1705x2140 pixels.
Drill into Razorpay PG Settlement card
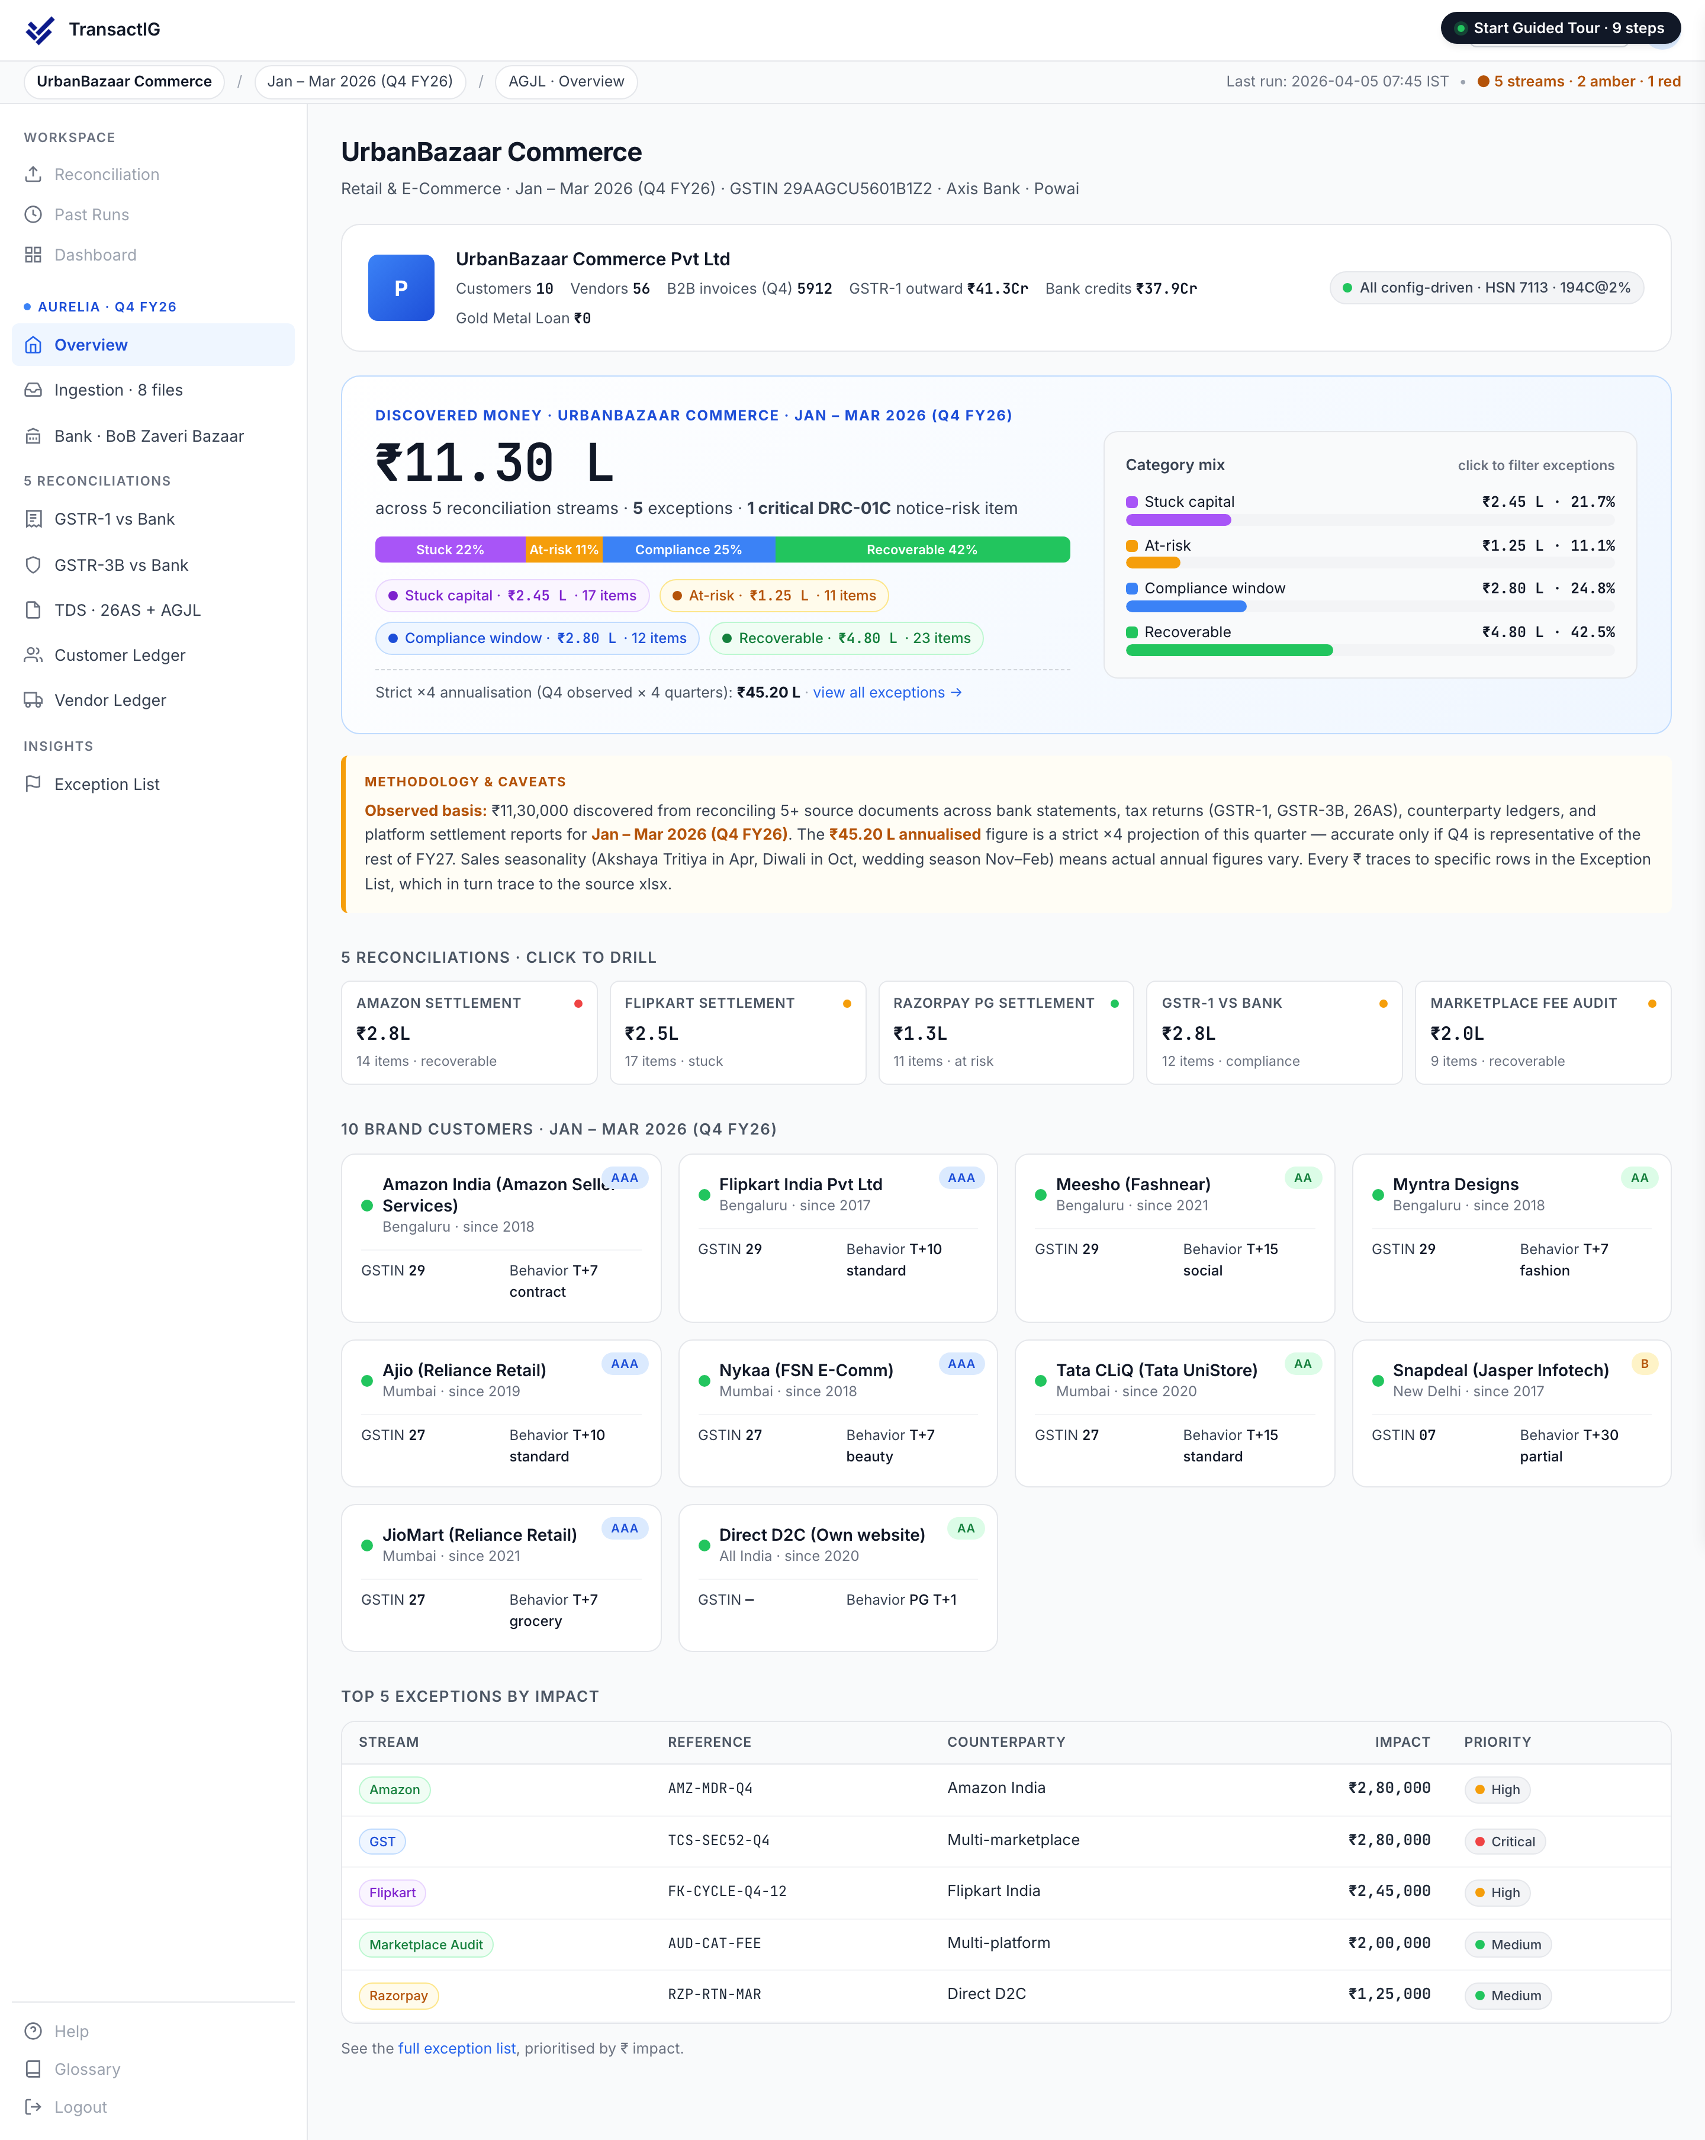[x=1006, y=1032]
